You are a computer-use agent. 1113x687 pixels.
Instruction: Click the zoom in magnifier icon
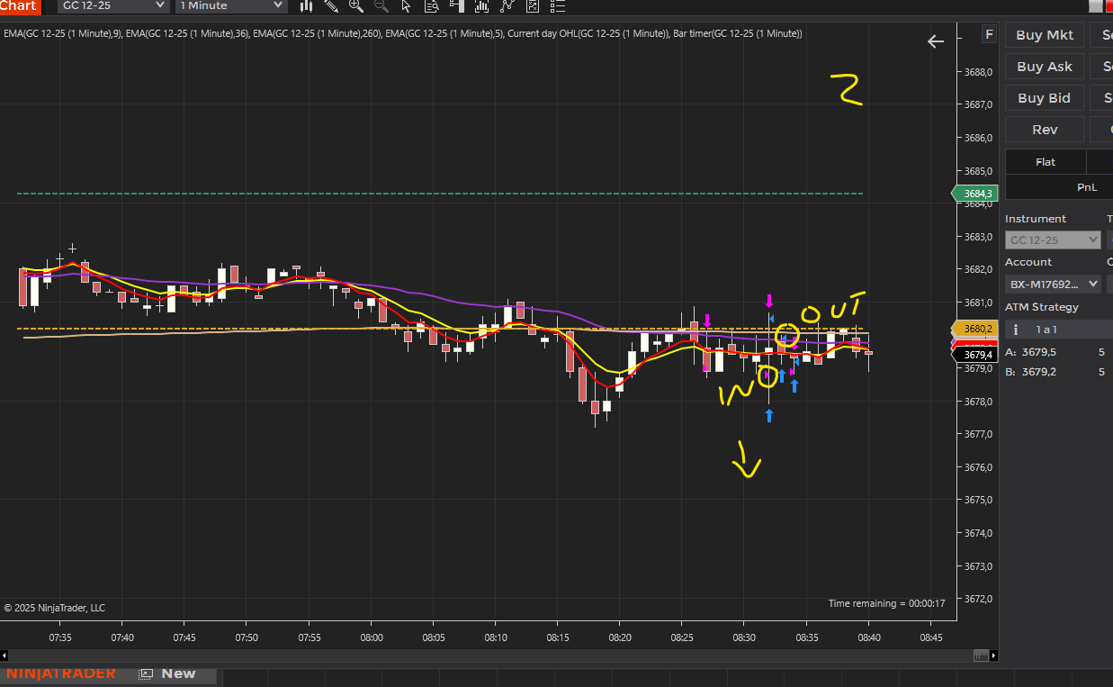356,5
